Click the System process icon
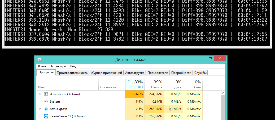275x120 pixels. pyautogui.click(x=46, y=102)
